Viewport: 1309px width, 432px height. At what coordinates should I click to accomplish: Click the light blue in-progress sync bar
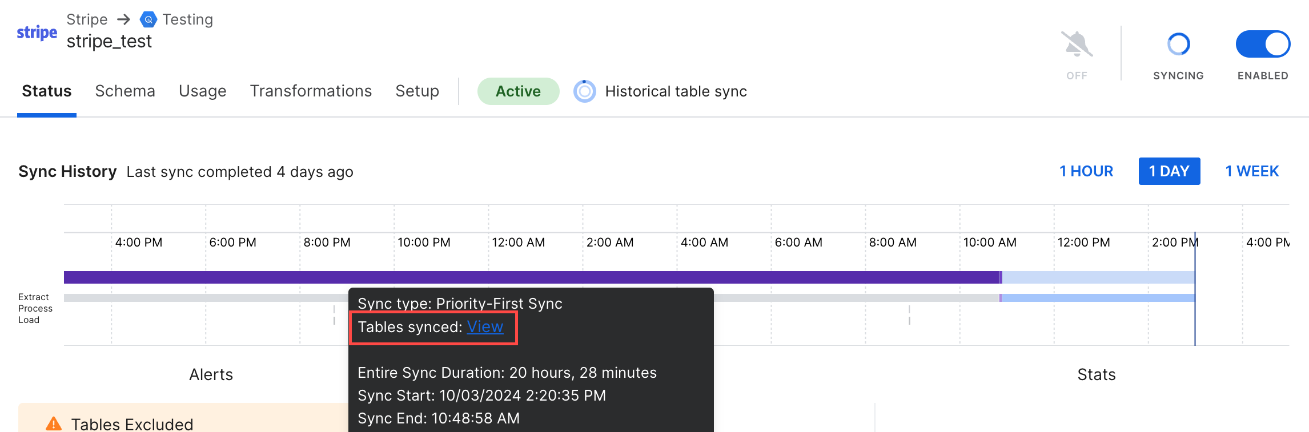click(x=1098, y=277)
